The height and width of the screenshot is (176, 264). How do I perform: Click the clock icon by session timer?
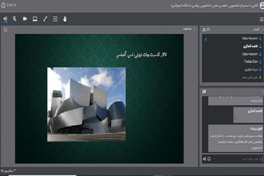coord(3,5)
